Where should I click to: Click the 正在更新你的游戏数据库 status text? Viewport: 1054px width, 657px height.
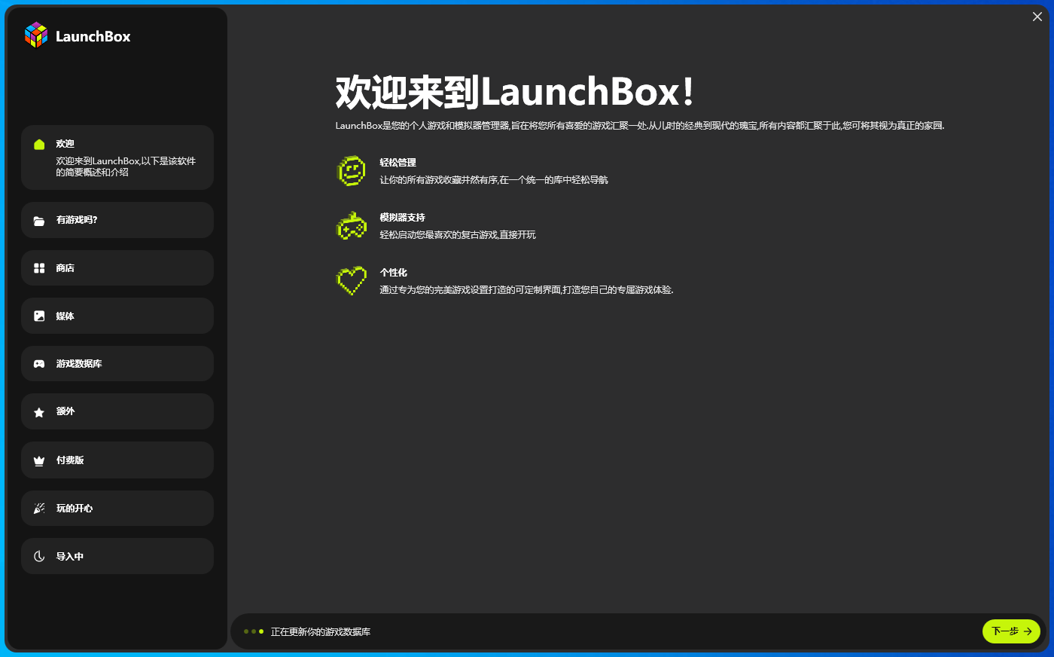pos(321,632)
